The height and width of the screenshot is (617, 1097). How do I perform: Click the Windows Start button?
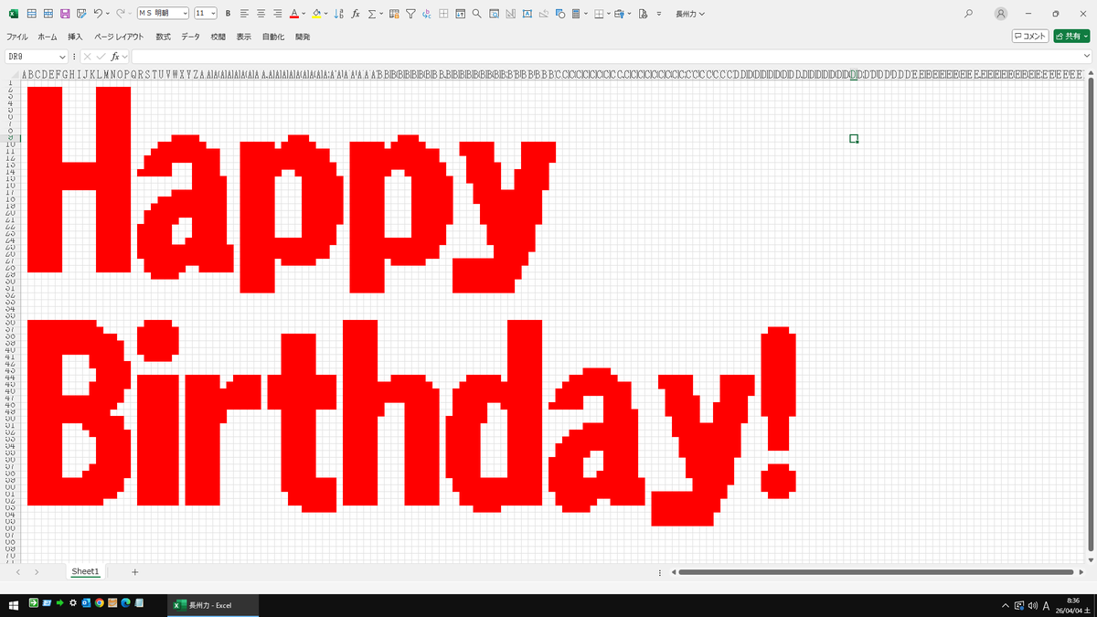point(14,604)
